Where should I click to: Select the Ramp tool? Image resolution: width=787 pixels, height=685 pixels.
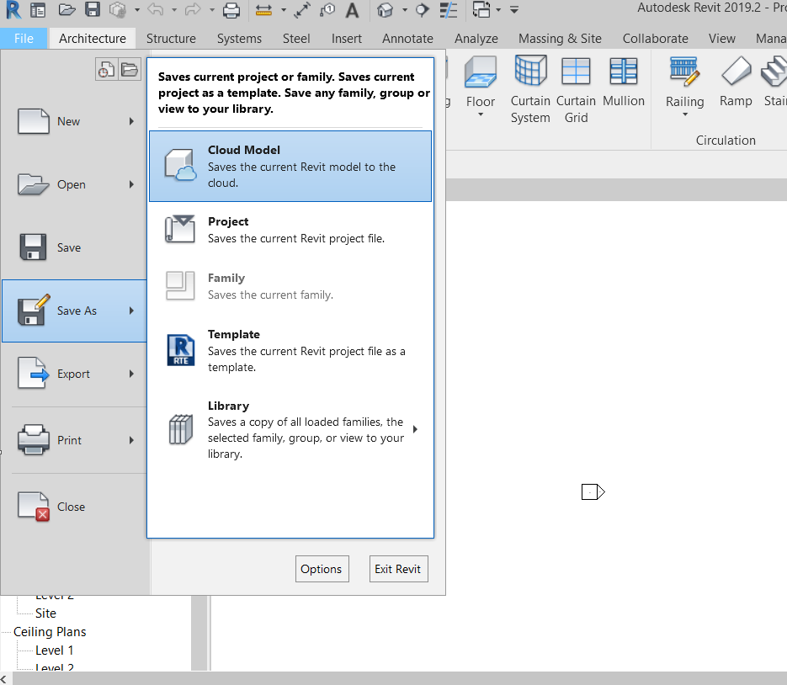736,82
